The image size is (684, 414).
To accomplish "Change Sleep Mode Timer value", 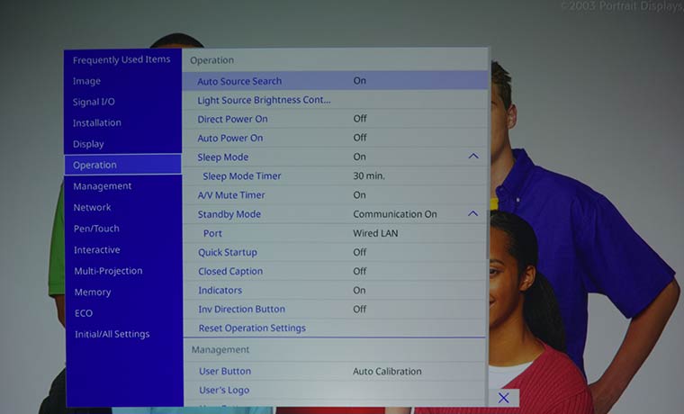I will pyautogui.click(x=335, y=175).
